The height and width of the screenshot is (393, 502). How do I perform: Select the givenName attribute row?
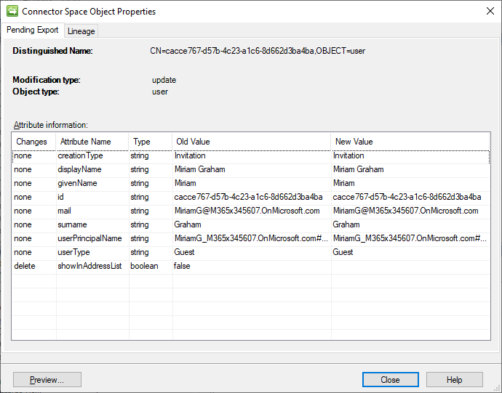(x=251, y=183)
